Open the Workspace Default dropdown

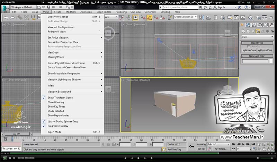23,7
